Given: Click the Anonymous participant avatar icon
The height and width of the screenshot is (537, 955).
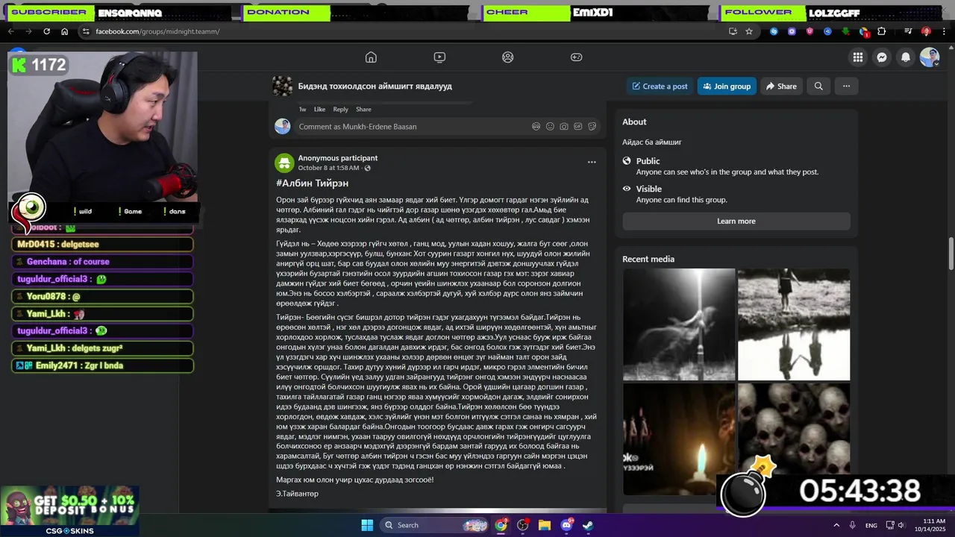Looking at the screenshot, I should (x=284, y=163).
